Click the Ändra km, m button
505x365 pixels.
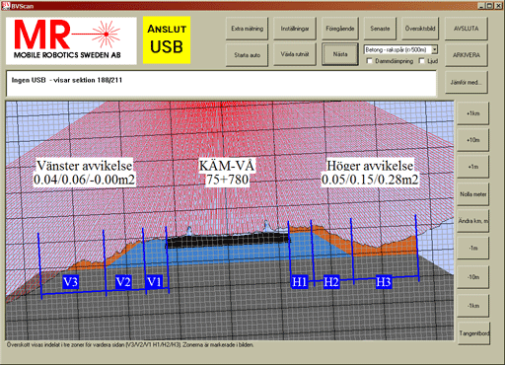coord(472,221)
